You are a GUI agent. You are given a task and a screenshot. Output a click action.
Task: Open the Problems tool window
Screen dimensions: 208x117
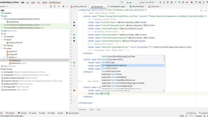[x=10, y=113]
